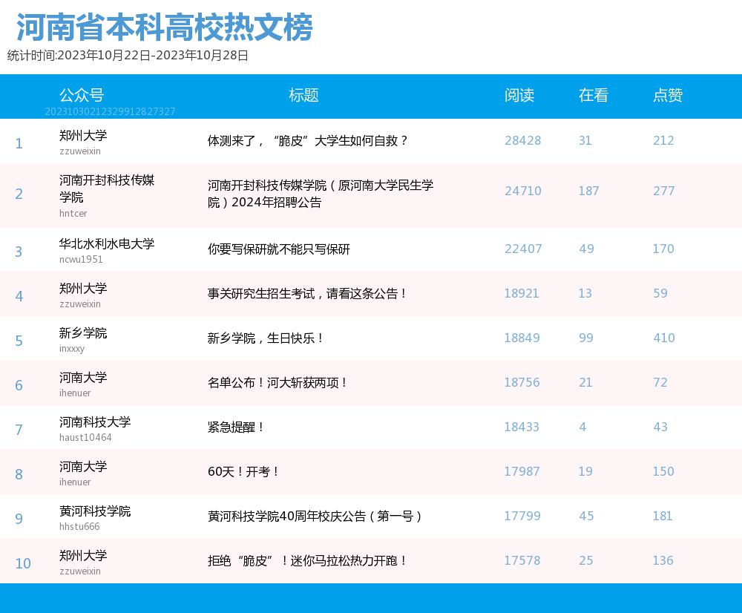Click likes value 212

click(x=663, y=140)
